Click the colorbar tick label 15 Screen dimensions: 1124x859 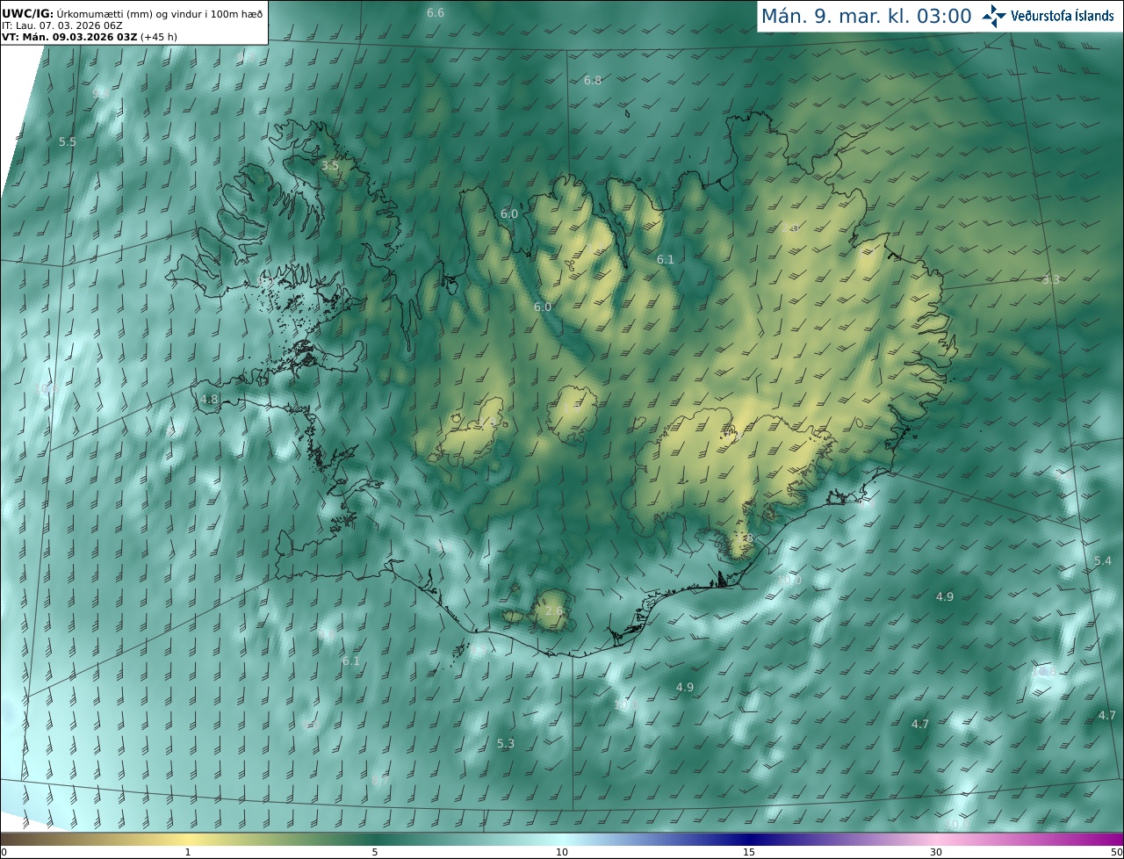point(749,852)
